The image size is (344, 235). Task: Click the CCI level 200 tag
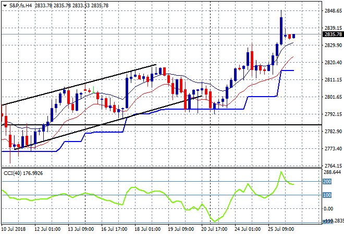coord(327,182)
